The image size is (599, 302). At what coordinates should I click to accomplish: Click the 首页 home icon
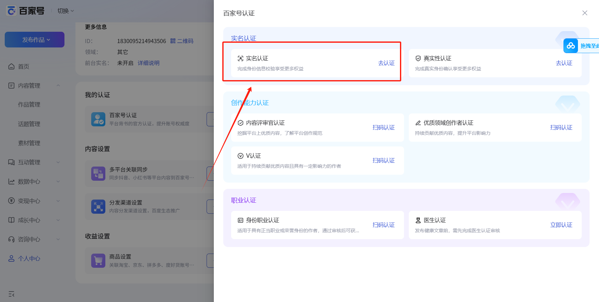coord(11,66)
